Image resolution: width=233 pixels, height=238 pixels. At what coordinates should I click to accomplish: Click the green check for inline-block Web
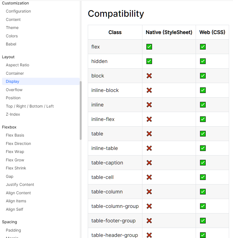(203, 90)
